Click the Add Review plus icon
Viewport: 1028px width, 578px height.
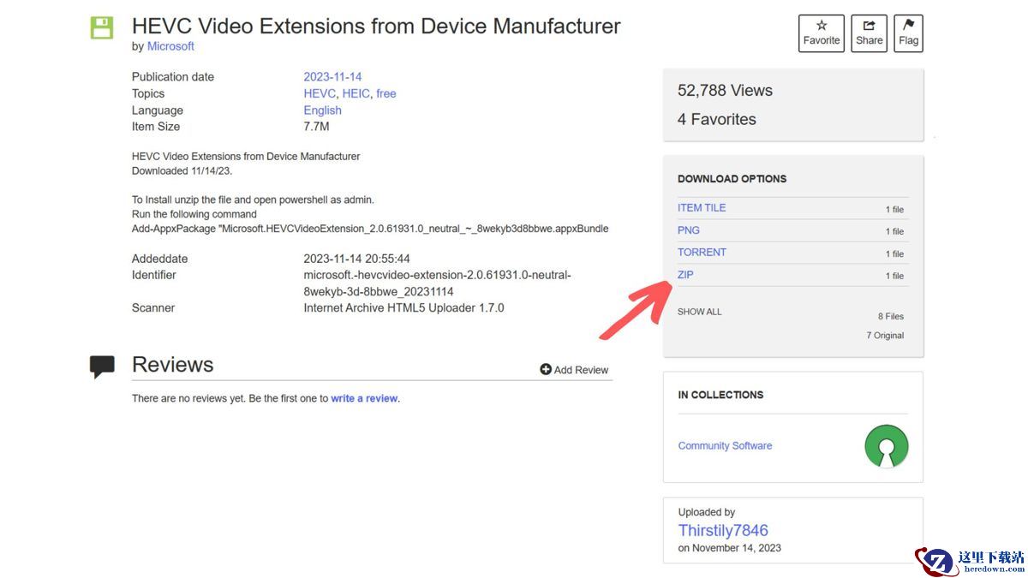click(x=546, y=369)
